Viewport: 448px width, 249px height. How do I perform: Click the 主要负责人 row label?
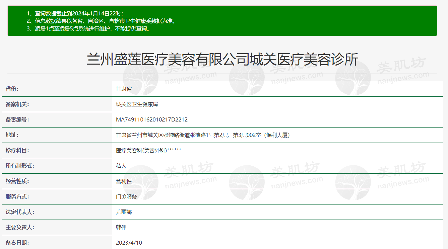(x=20, y=228)
